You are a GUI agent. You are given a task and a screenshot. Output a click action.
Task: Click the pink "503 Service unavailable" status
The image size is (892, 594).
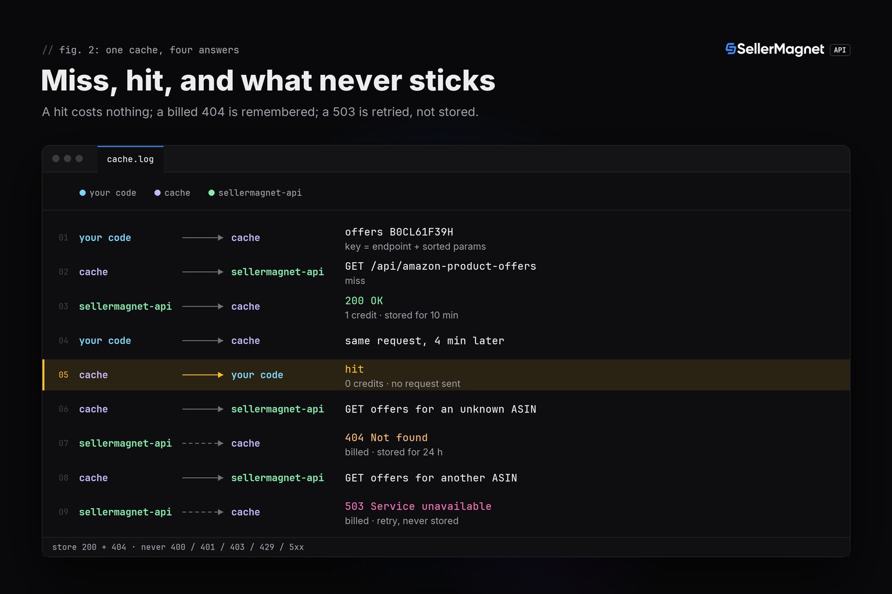[x=418, y=506]
